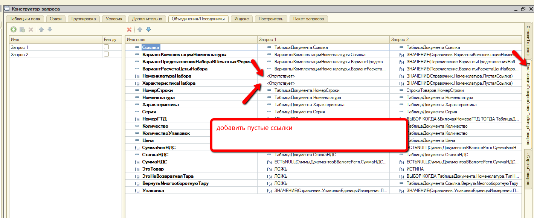534x218 pixels.
Task: Click the Без ду column header
Action: (112, 40)
